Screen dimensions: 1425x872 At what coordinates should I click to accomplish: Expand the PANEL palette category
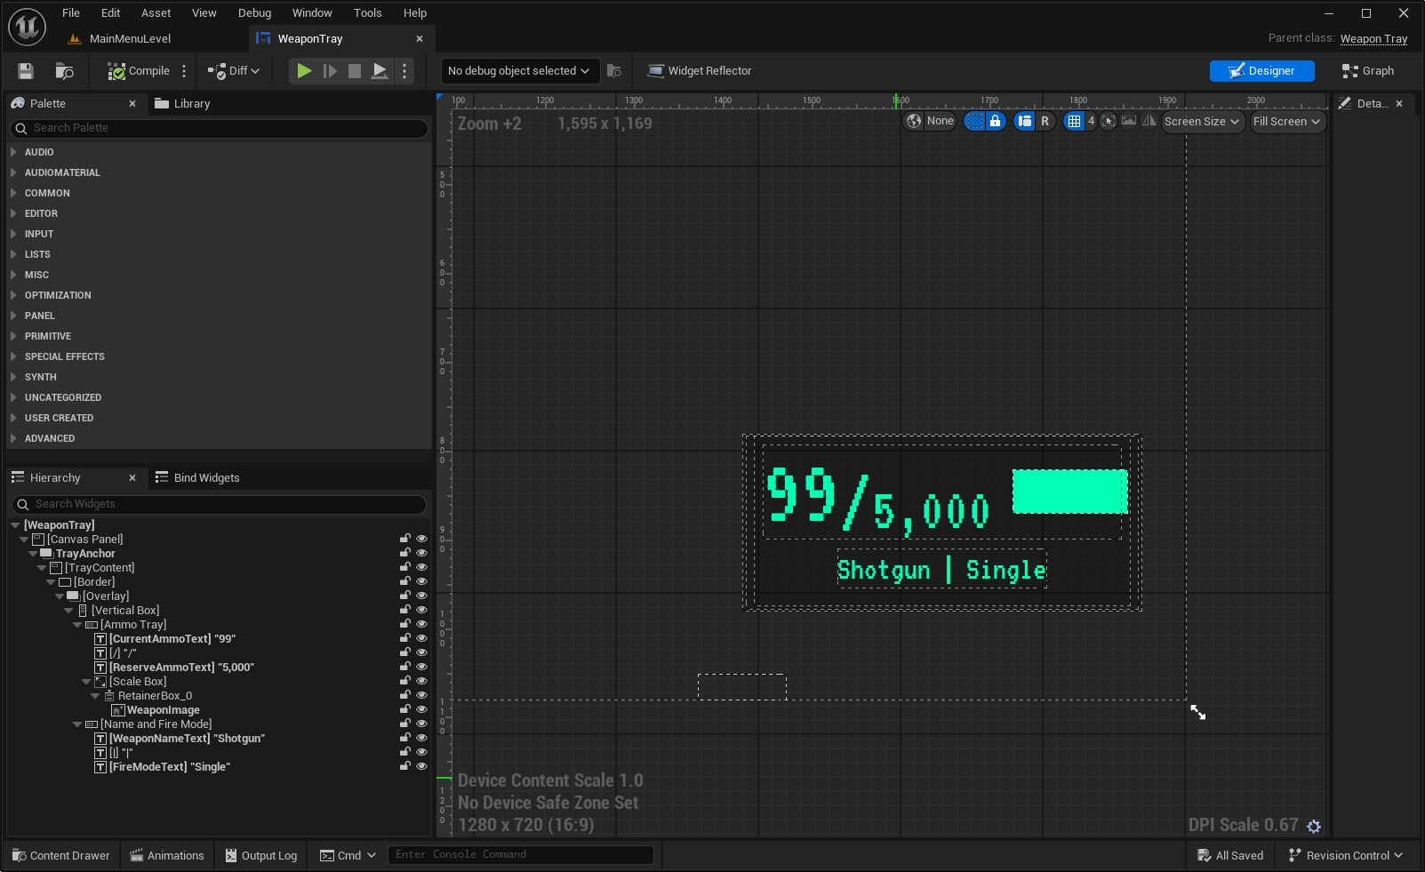coord(13,316)
